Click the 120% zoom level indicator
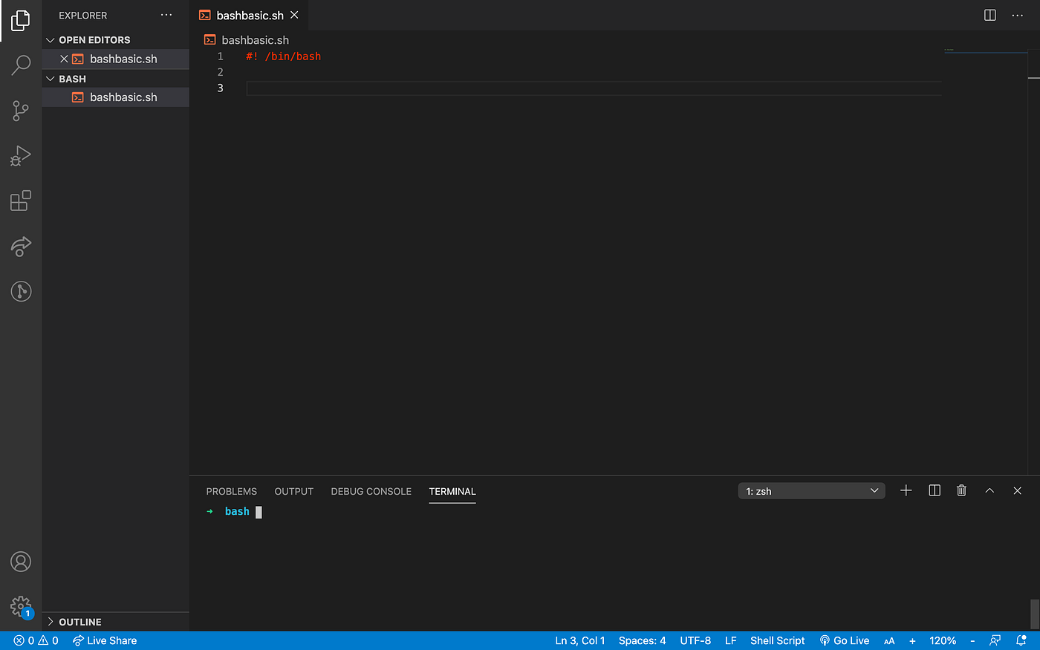Image resolution: width=1040 pixels, height=650 pixels. point(943,640)
